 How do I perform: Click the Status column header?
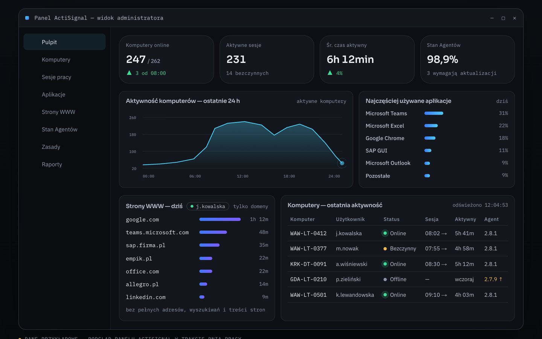point(391,219)
